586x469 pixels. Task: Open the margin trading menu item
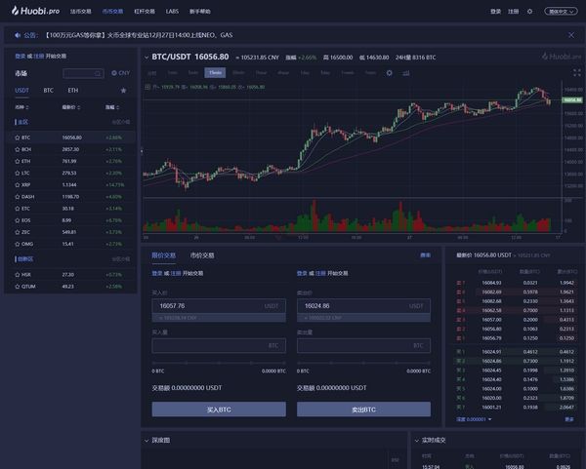click(x=145, y=12)
